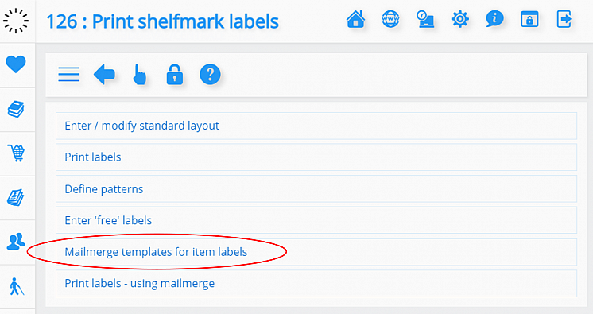The image size is (593, 314).
Task: Open the settings gear icon
Action: tap(460, 19)
